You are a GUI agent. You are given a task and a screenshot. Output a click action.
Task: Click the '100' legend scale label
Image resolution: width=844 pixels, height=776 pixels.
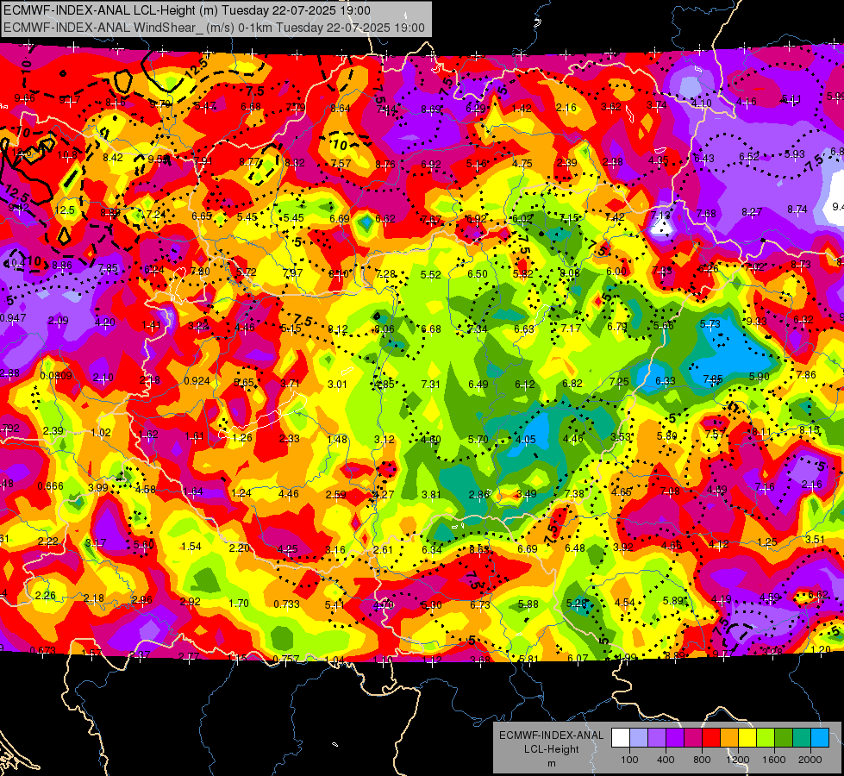pos(629,760)
